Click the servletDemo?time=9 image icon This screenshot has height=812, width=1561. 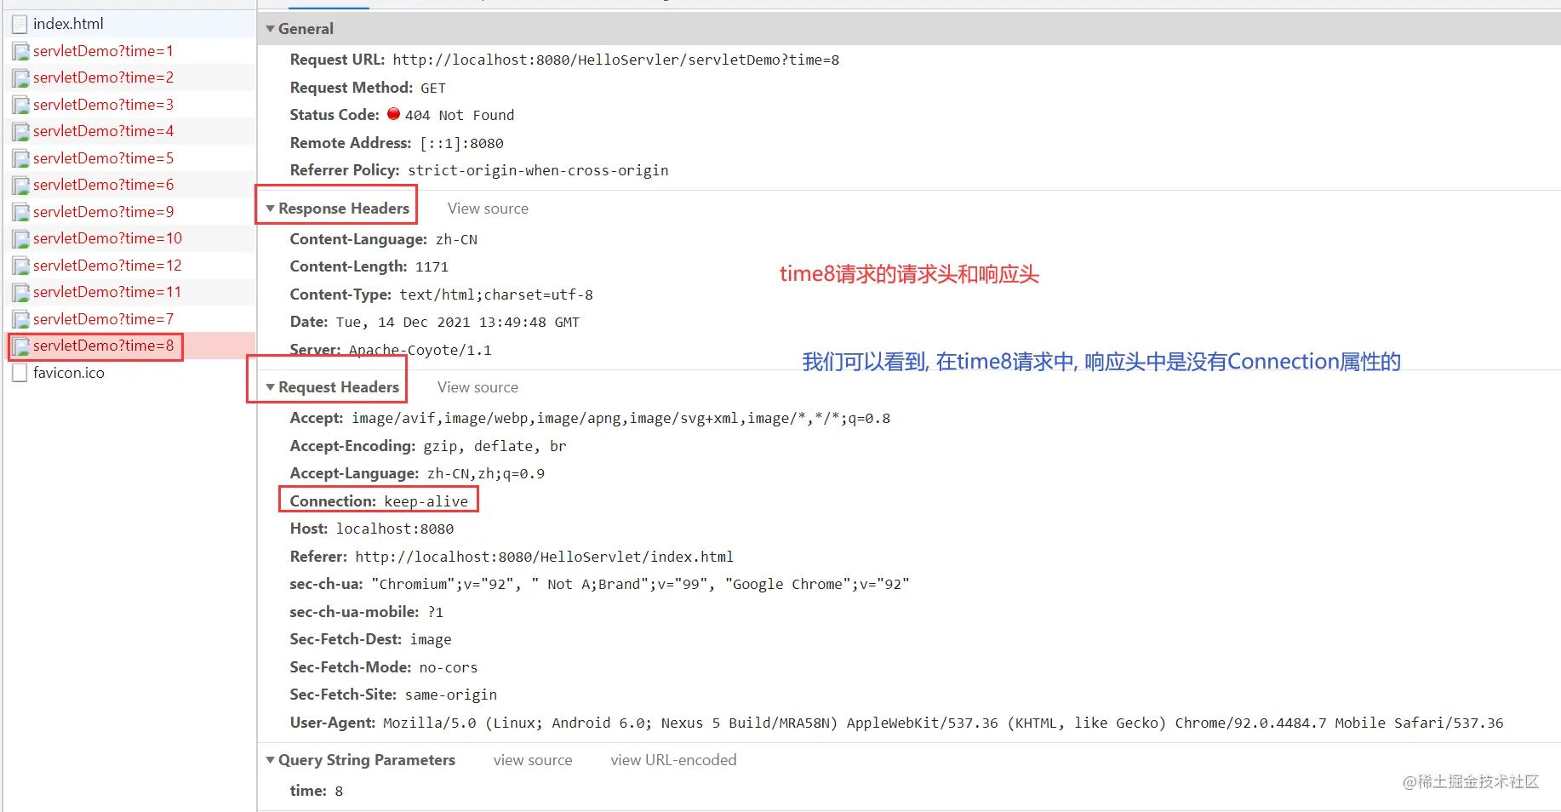(20, 213)
